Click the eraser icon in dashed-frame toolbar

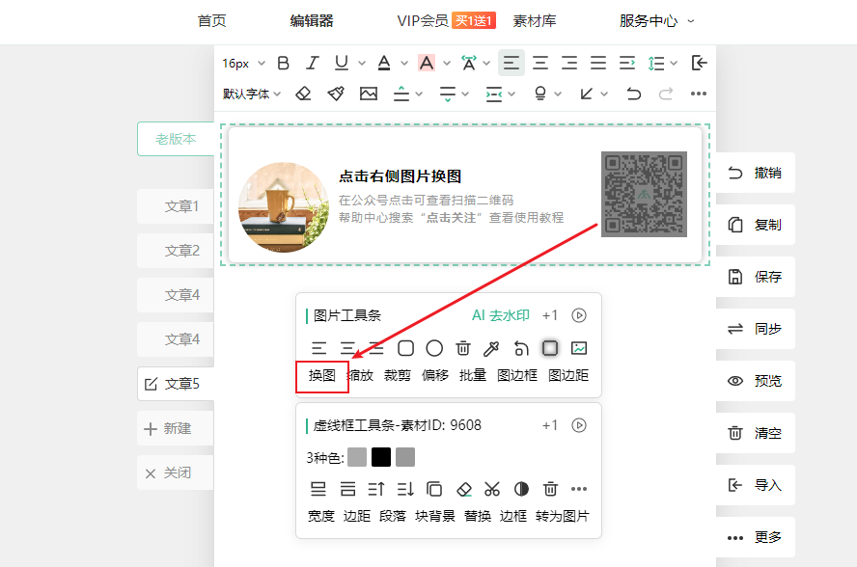(464, 489)
